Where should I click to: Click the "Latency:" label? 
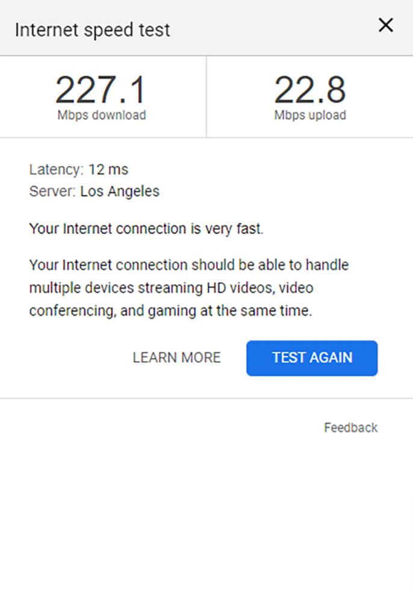[x=56, y=170]
